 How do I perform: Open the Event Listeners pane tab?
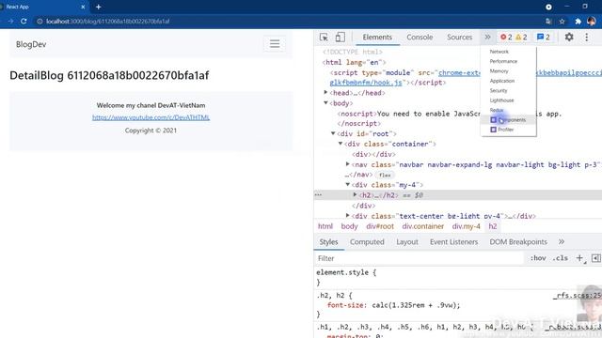tap(453, 242)
